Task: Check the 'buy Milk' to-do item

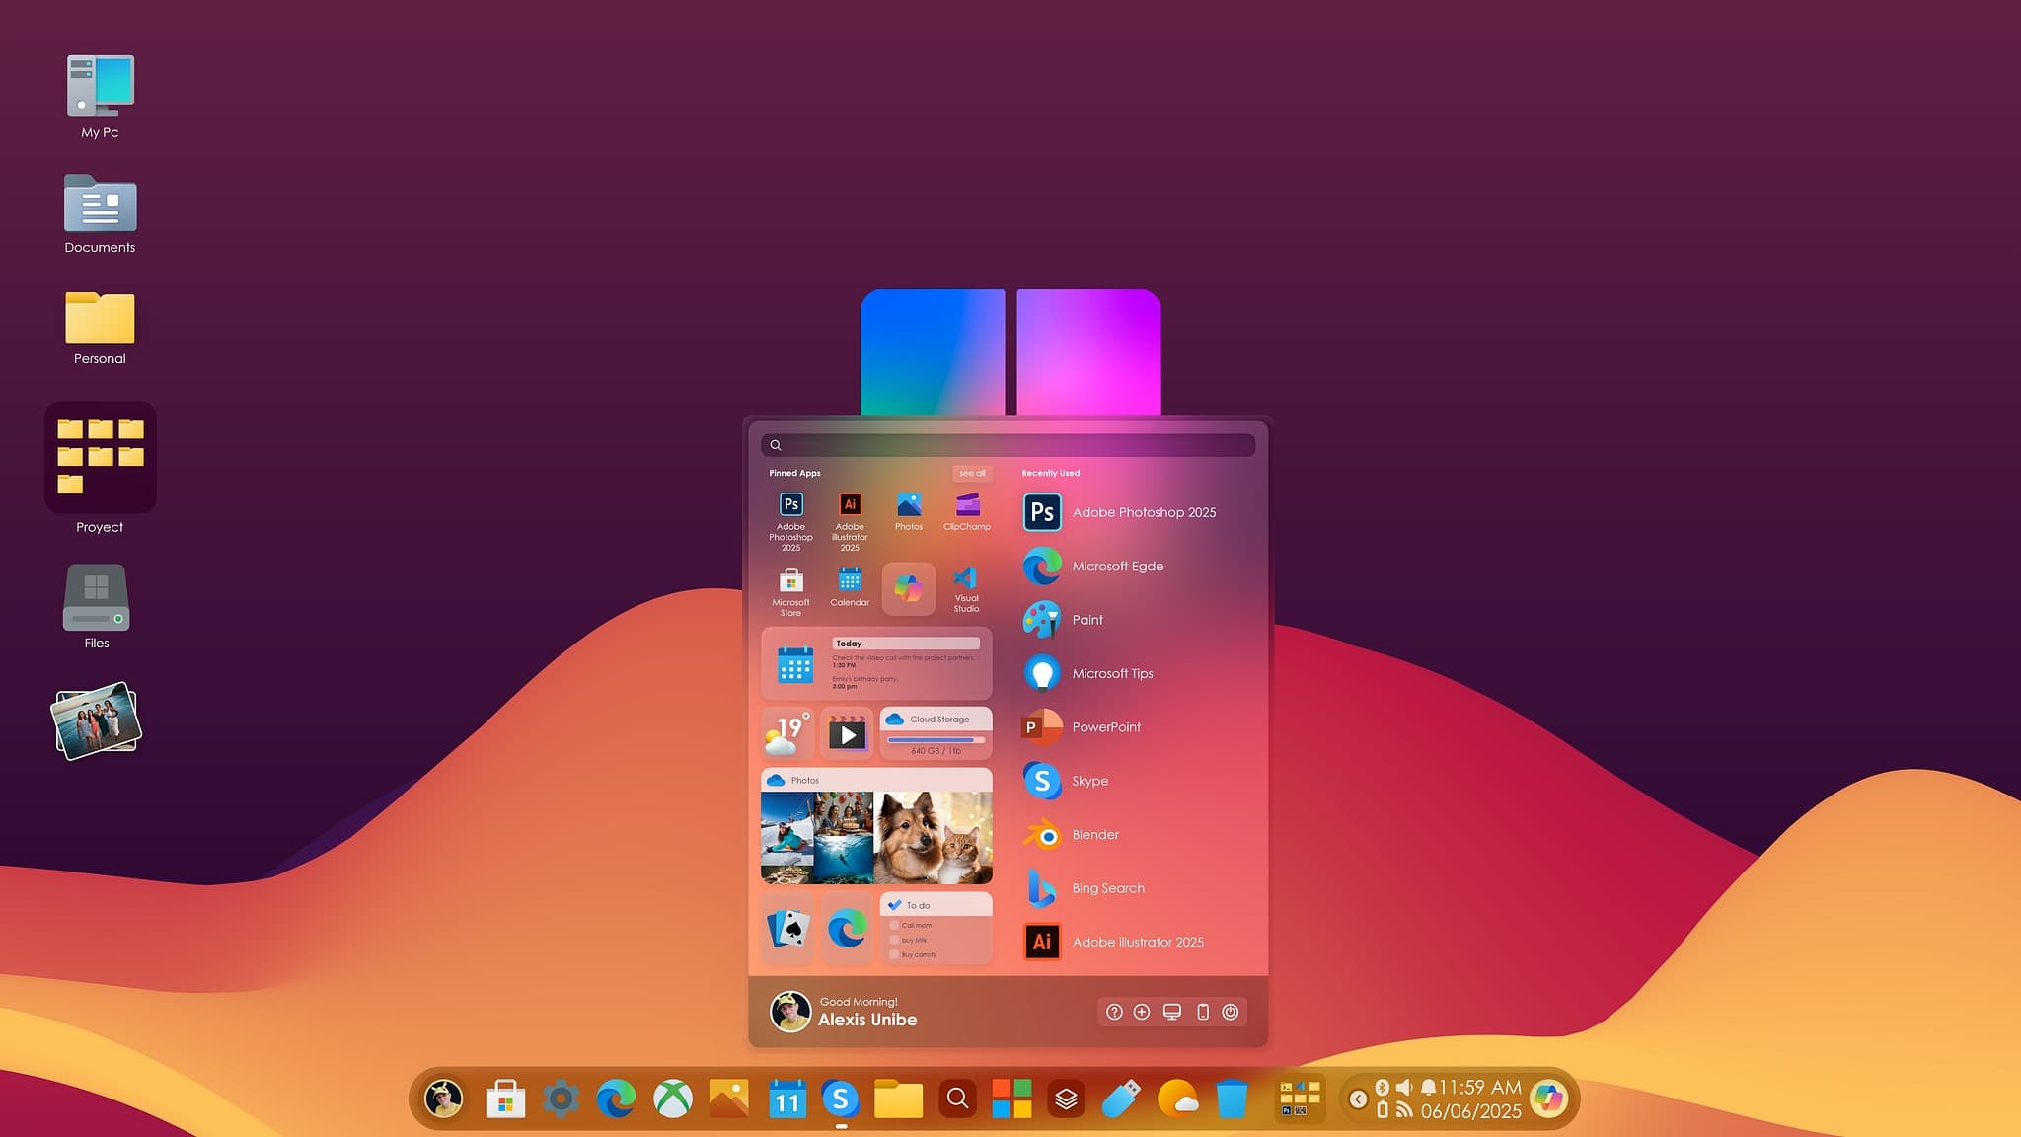Action: click(x=894, y=940)
